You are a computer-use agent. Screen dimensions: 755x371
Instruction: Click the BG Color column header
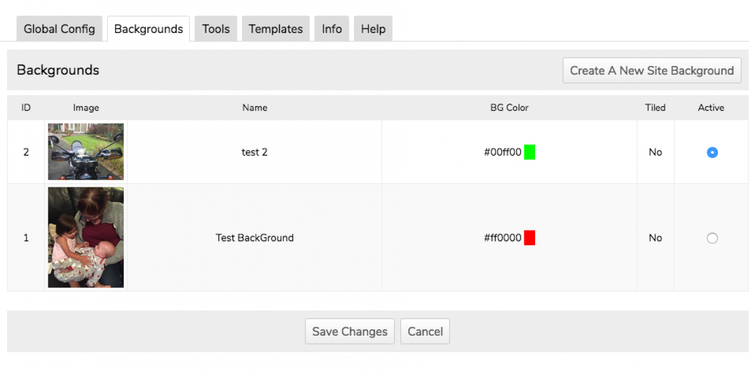509,108
